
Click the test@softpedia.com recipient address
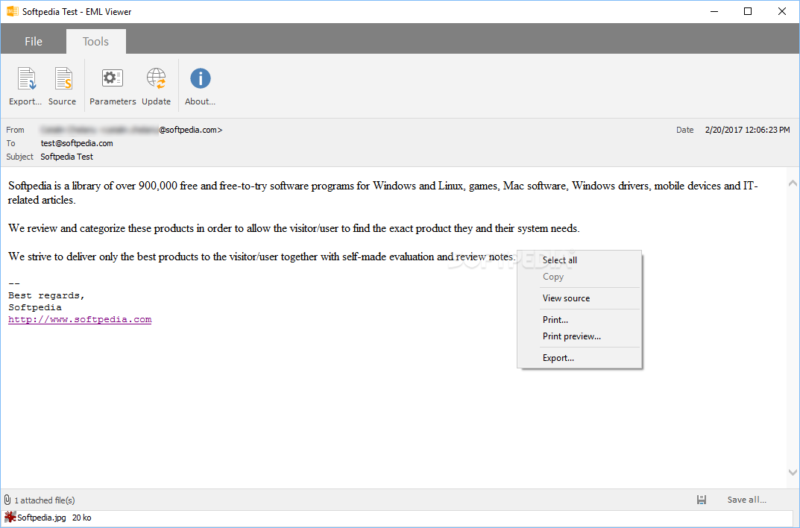[77, 143]
